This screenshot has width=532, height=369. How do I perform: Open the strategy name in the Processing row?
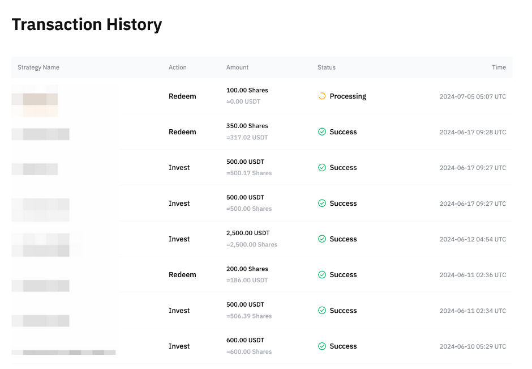click(35, 100)
